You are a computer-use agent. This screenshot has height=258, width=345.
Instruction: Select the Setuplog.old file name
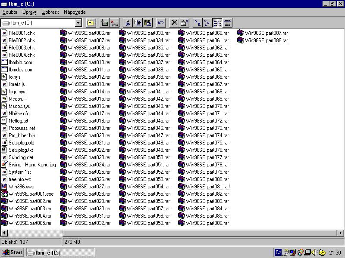coord(21,143)
